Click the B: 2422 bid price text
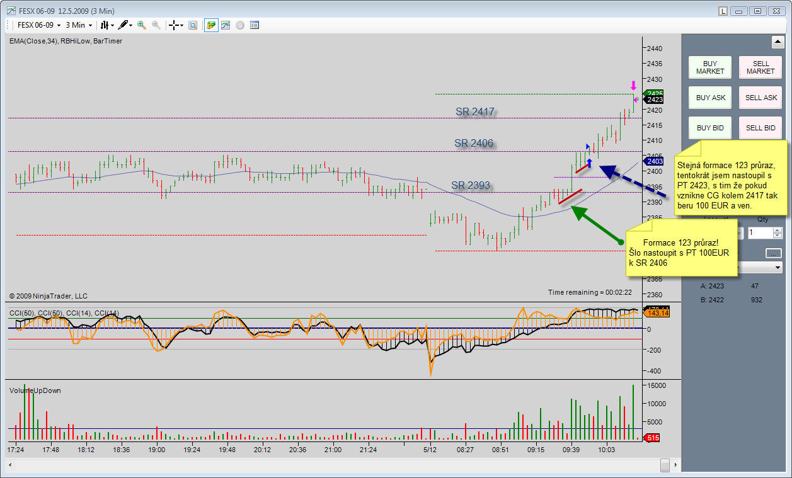This screenshot has height=478, width=792. [712, 300]
